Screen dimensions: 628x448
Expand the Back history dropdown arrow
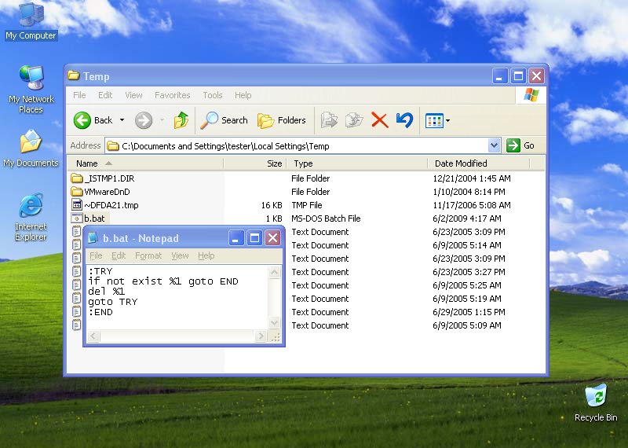click(122, 120)
